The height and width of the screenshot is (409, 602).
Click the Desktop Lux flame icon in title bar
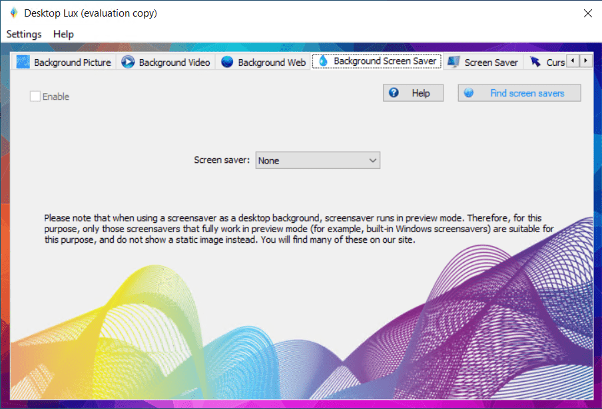(x=14, y=13)
